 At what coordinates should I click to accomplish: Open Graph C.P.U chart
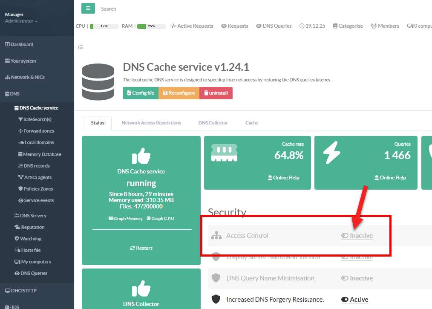point(160,218)
